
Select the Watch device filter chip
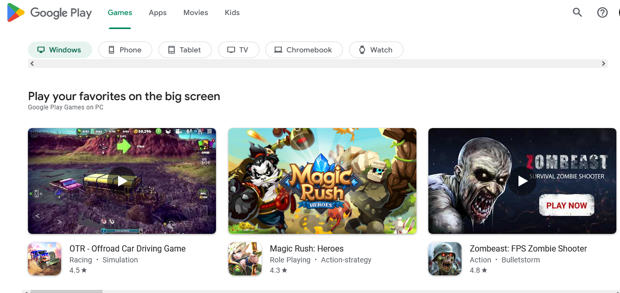pos(376,50)
